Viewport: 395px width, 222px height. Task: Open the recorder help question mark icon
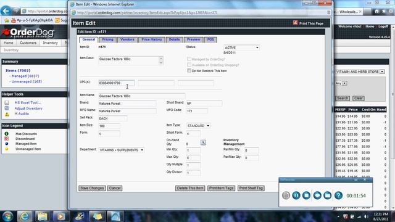338,195
